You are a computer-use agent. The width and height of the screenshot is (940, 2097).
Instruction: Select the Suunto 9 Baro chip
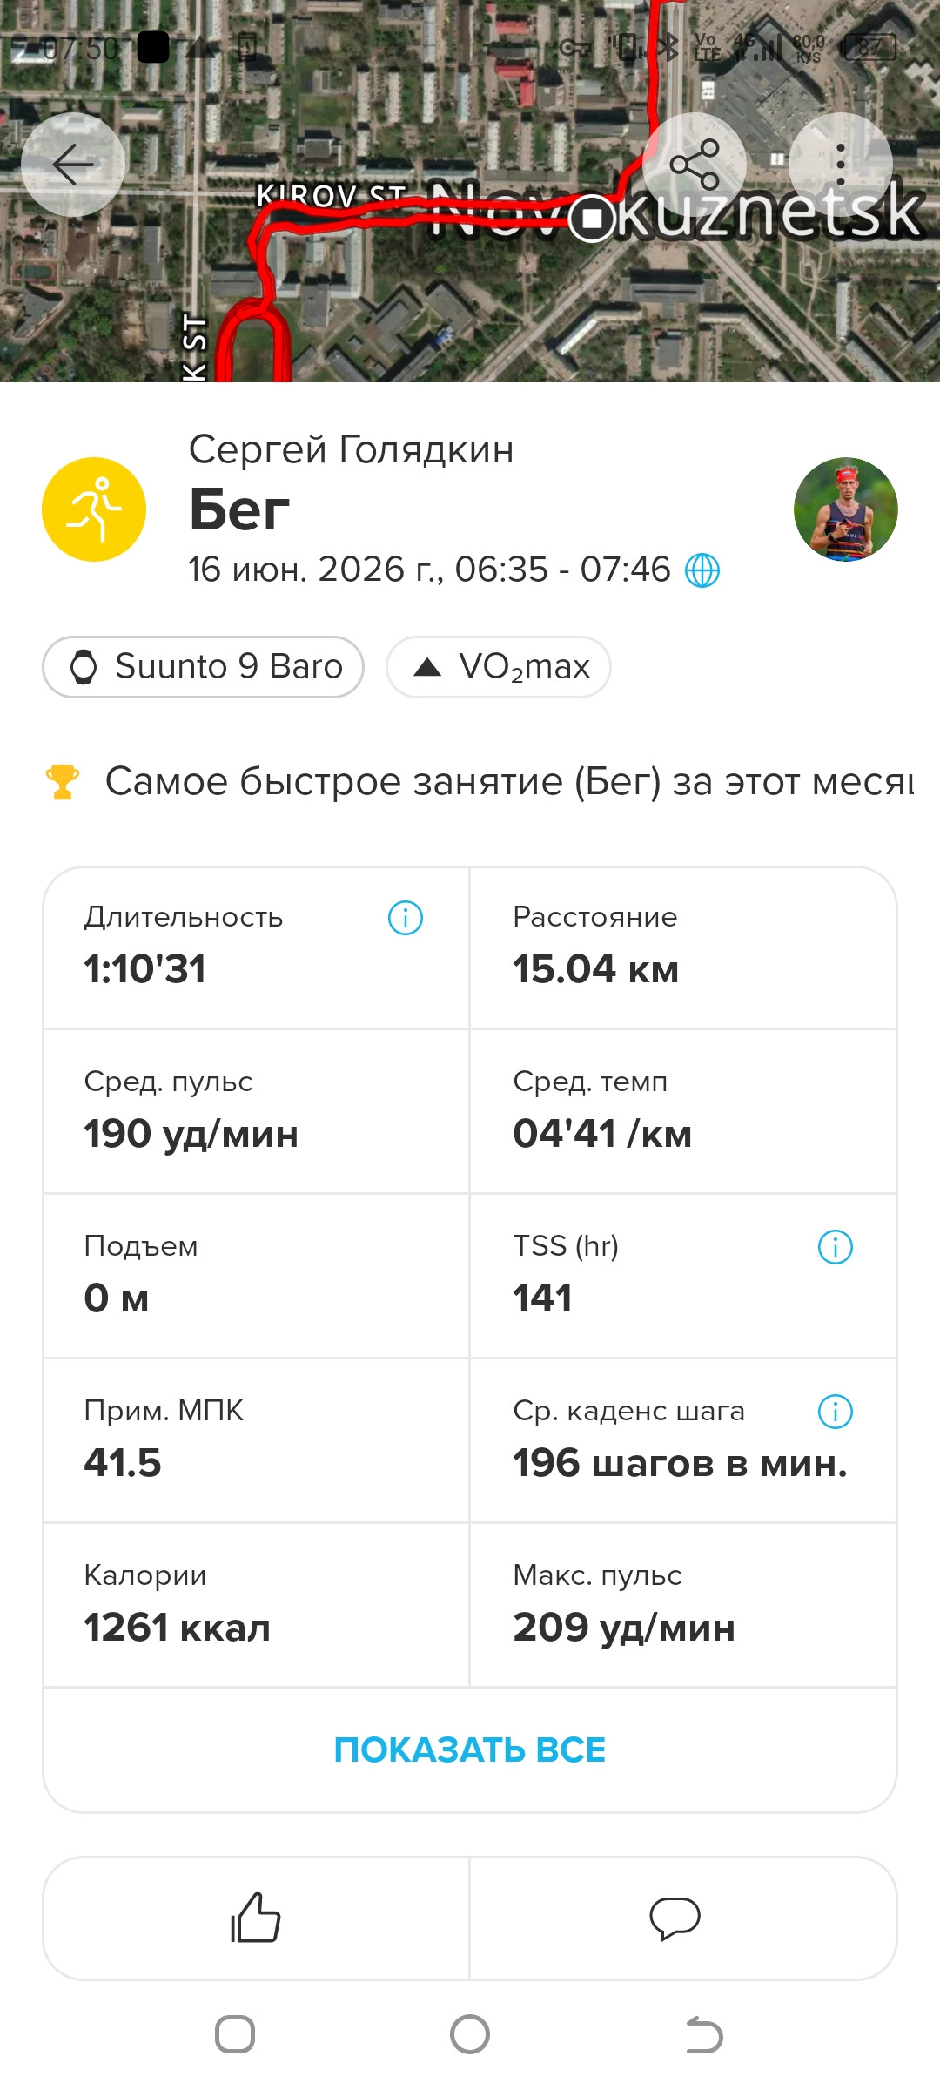203,667
